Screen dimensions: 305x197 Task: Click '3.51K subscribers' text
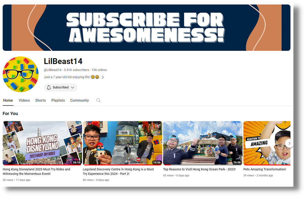point(76,70)
